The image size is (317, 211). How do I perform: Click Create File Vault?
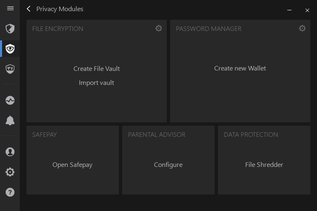[97, 69]
